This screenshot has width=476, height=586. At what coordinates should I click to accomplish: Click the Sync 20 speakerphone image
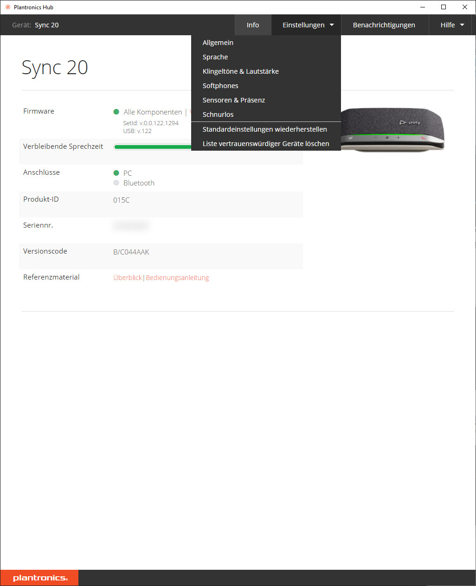click(x=392, y=129)
